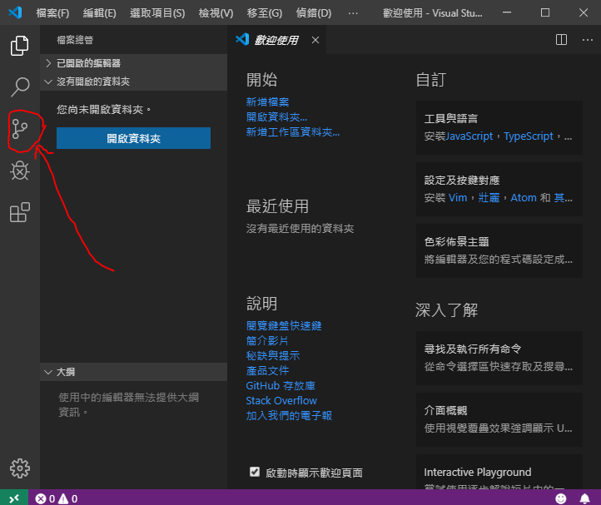
Task: Click the 加入我們的電子報 link
Action: click(x=289, y=415)
